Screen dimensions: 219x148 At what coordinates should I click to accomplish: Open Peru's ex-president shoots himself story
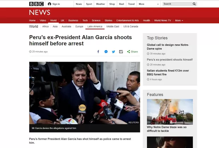click(170, 60)
